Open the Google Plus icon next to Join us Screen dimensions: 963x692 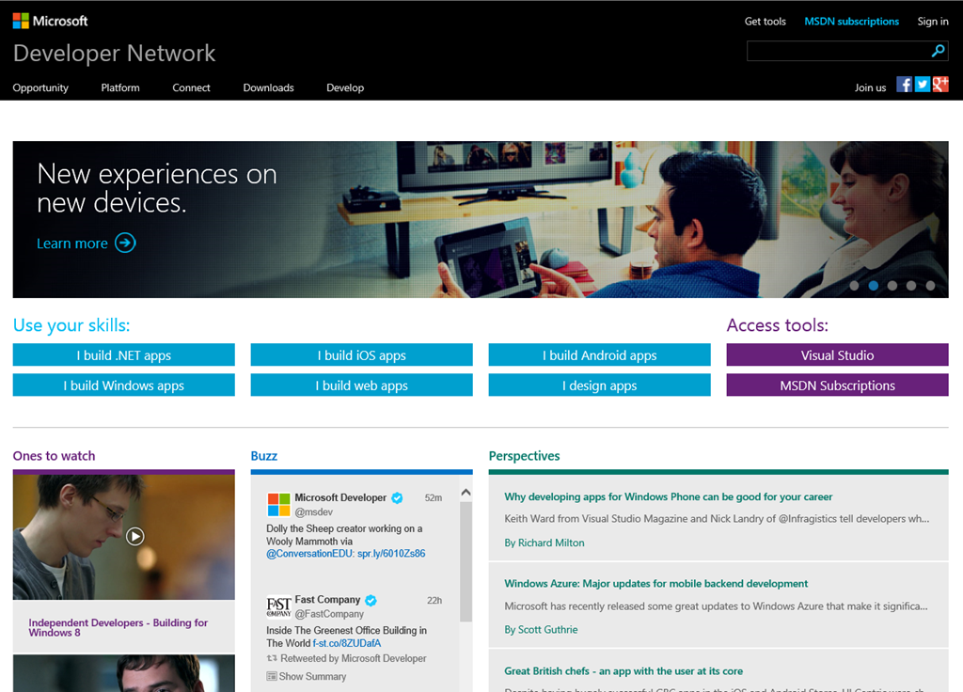tap(940, 84)
